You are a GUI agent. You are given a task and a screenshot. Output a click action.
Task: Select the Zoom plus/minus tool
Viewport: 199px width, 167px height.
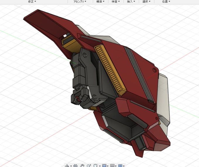click(x=89, y=166)
